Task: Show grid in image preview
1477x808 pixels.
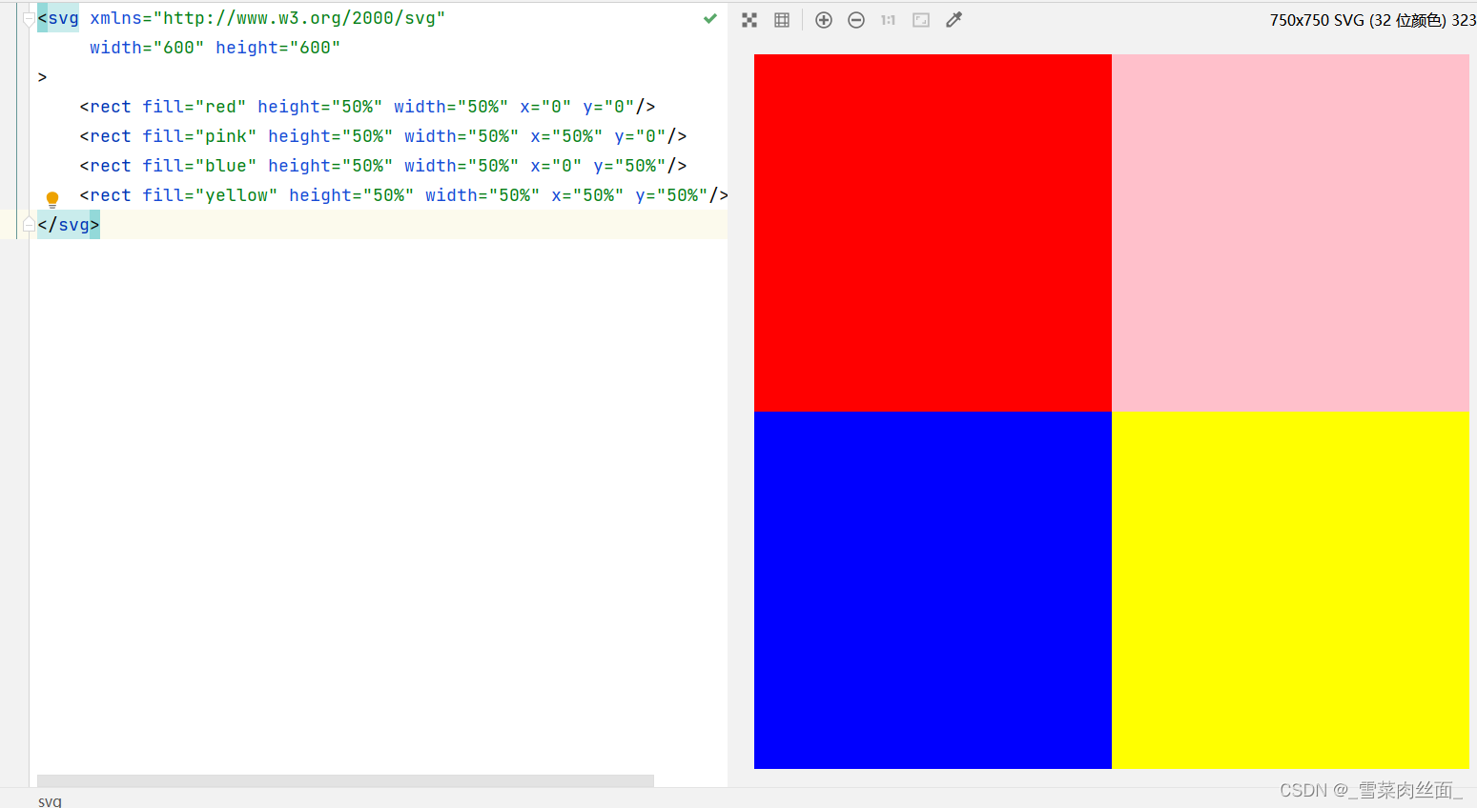Action: 782,20
